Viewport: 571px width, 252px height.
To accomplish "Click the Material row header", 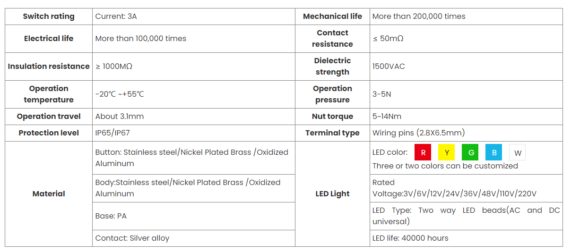I will click(x=49, y=193).
